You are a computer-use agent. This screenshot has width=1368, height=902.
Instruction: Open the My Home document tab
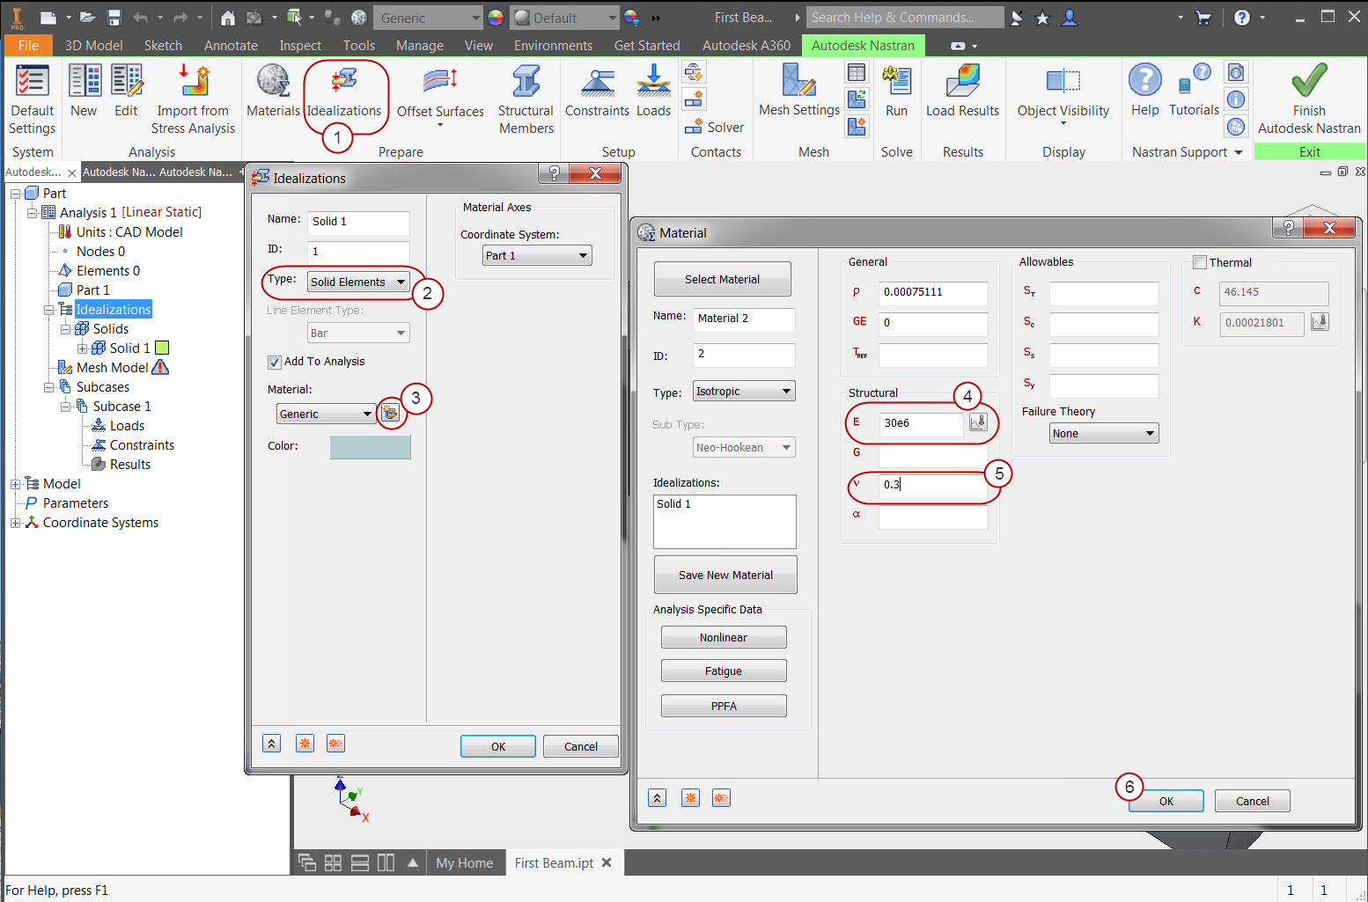tap(465, 863)
